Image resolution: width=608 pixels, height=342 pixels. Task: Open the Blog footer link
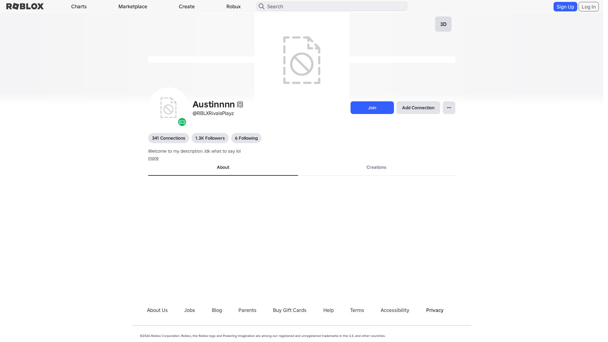coord(217,310)
